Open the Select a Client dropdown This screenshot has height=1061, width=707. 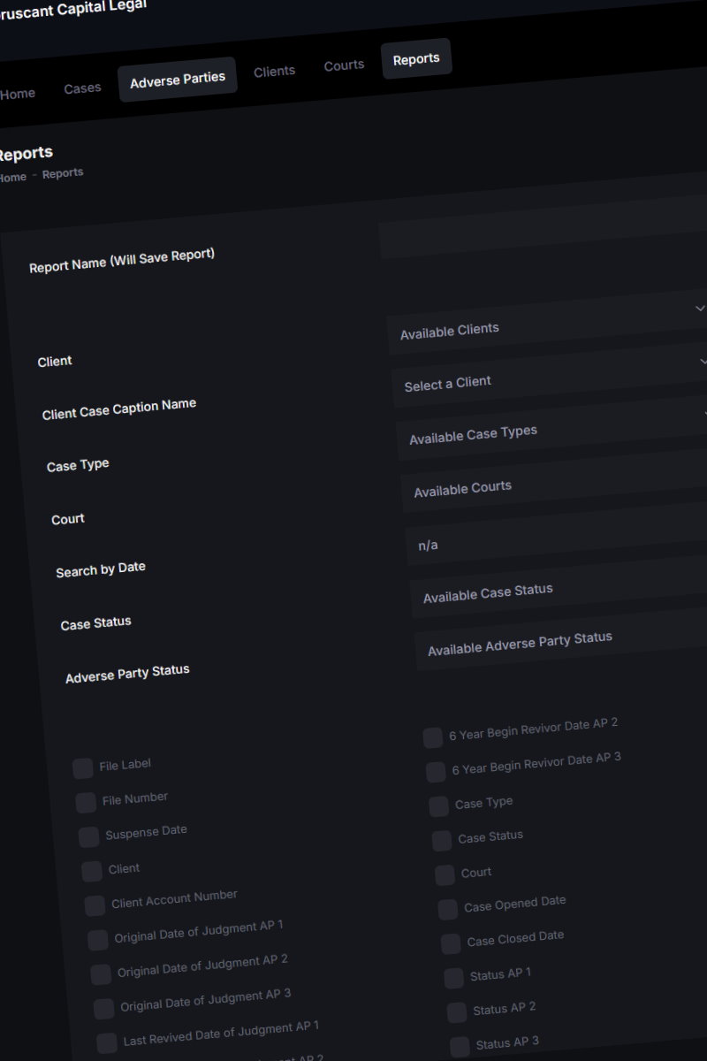(551, 374)
